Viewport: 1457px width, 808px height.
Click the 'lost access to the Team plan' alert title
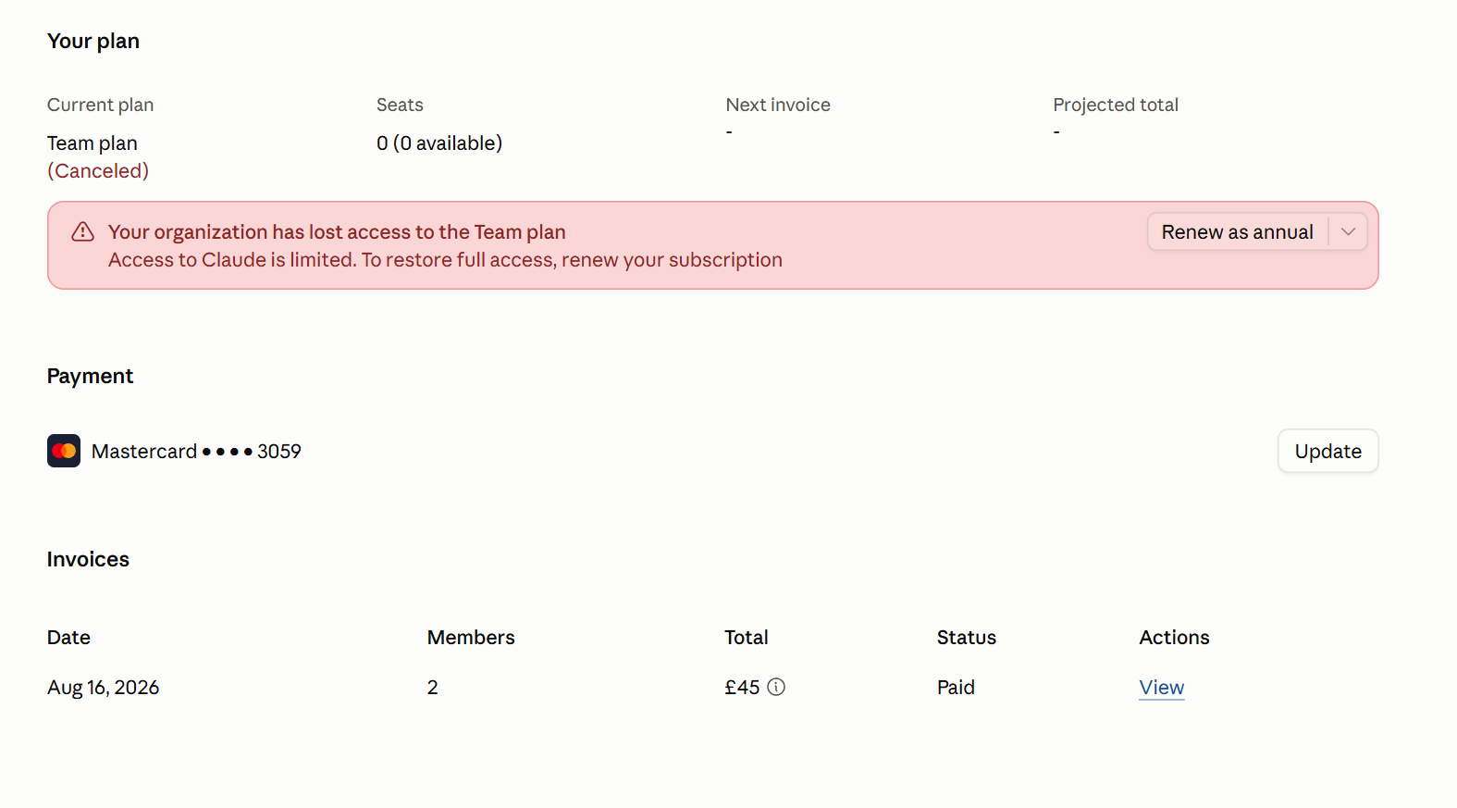337,232
